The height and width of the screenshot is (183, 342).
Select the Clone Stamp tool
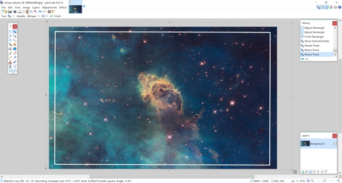(10, 62)
